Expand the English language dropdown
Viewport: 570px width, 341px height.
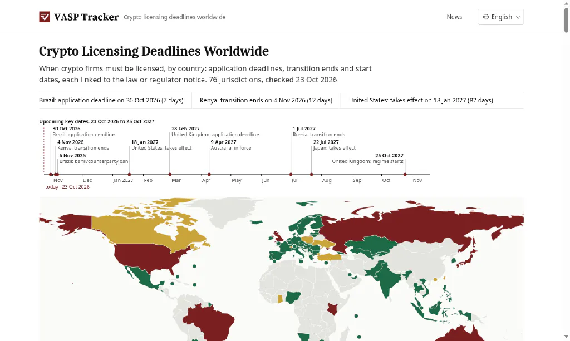[x=500, y=17]
